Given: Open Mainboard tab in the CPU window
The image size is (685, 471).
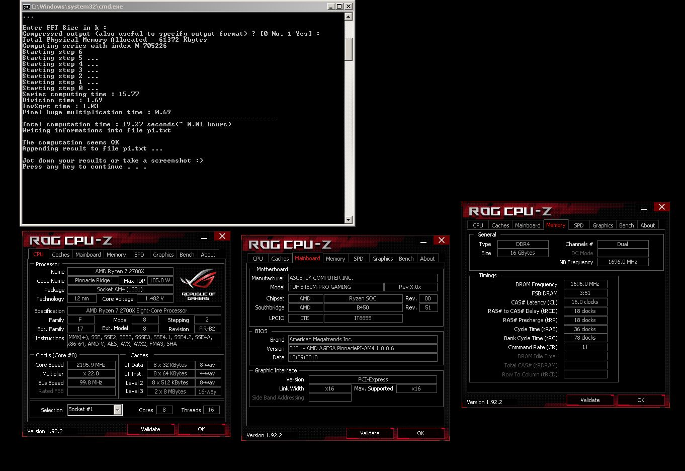Looking at the screenshot, I should coord(88,255).
